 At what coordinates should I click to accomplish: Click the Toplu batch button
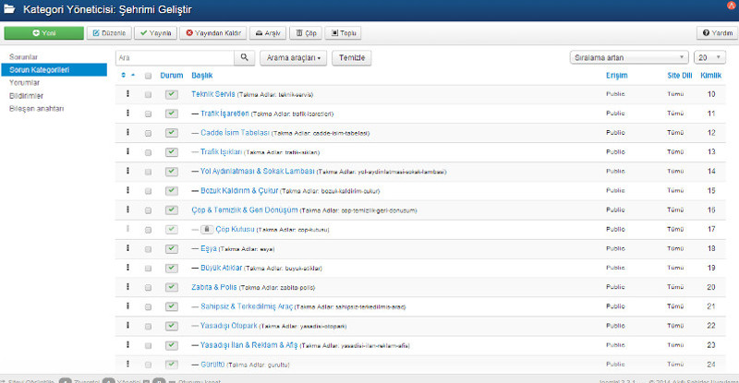tap(344, 33)
